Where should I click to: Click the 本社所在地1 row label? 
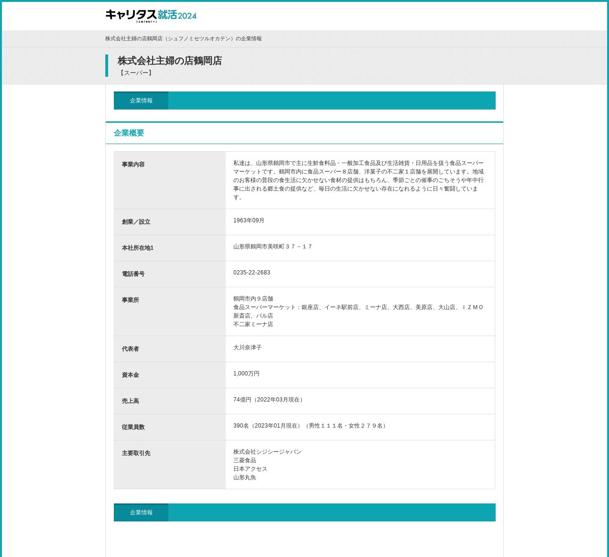[x=138, y=248]
